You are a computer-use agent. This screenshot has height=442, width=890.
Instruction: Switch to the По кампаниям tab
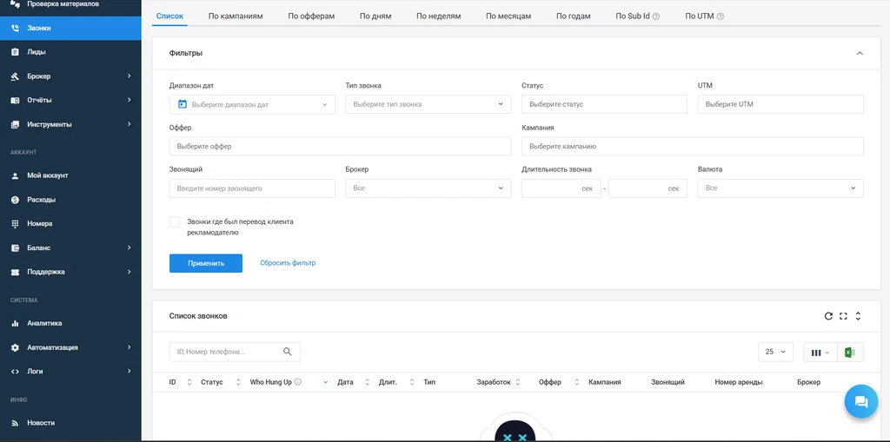pyautogui.click(x=236, y=16)
